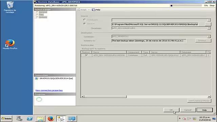Image resolution: width=217 pixels, height=122 pixels.
Task: Browse for backup device with ellipsis button
Action: [208, 24]
